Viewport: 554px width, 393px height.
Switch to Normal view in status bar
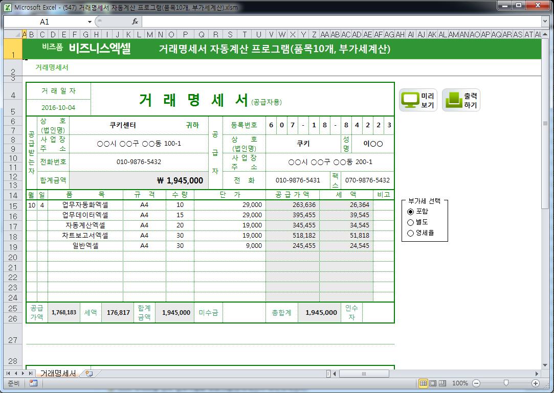[423, 383]
